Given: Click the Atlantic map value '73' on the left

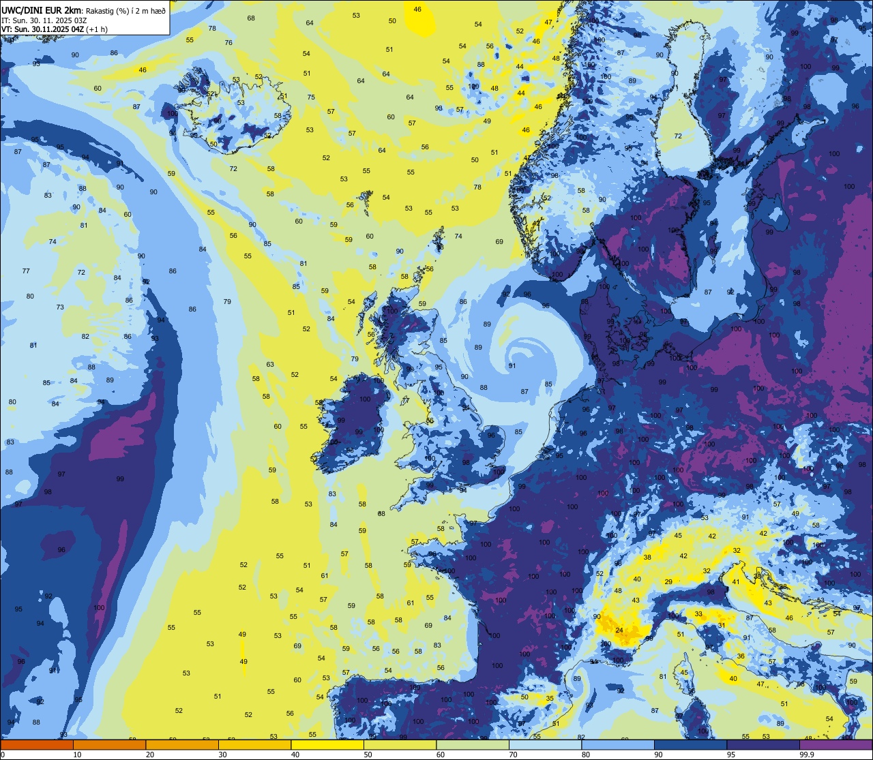Looking at the screenshot, I should click(60, 307).
